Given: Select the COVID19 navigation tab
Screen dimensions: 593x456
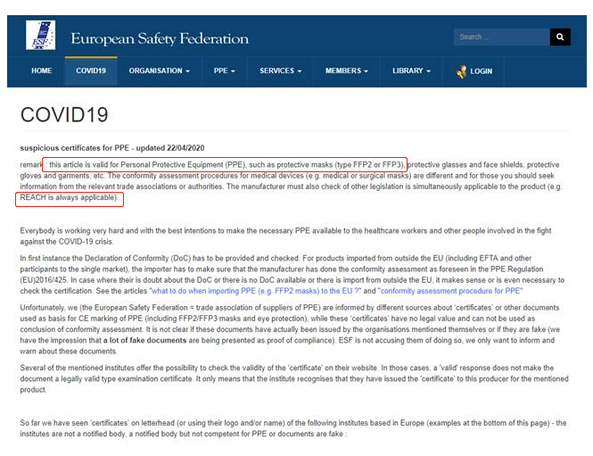Looking at the screenshot, I should click(x=92, y=71).
